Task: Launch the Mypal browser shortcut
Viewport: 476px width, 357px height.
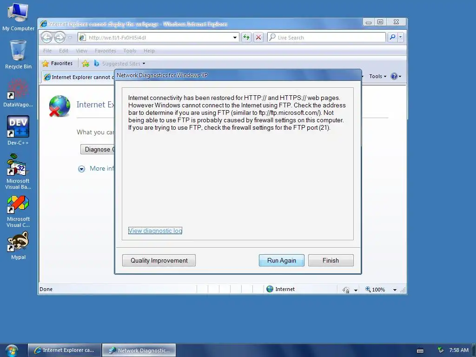Action: tap(18, 246)
